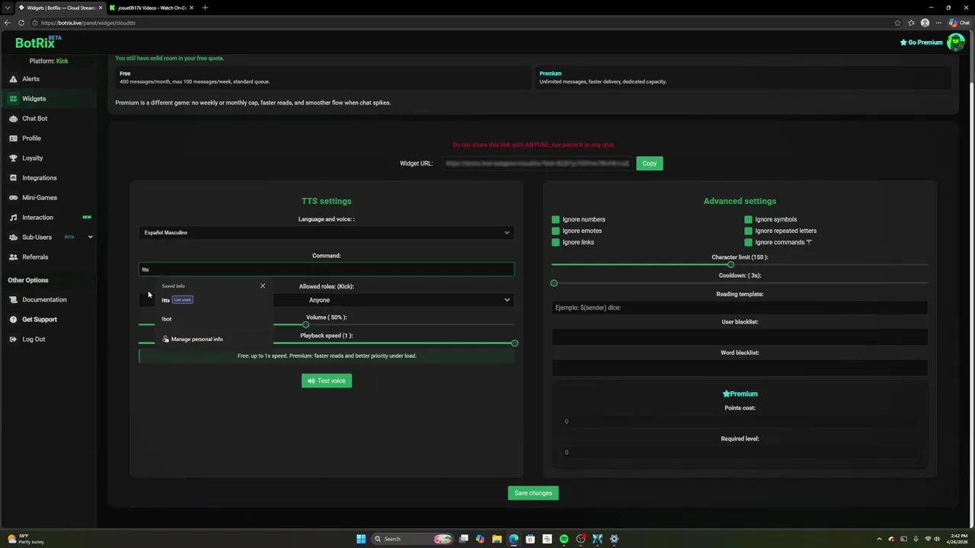Toggle Ignore symbols checkbox
Image resolution: width=975 pixels, height=548 pixels.
pos(748,219)
